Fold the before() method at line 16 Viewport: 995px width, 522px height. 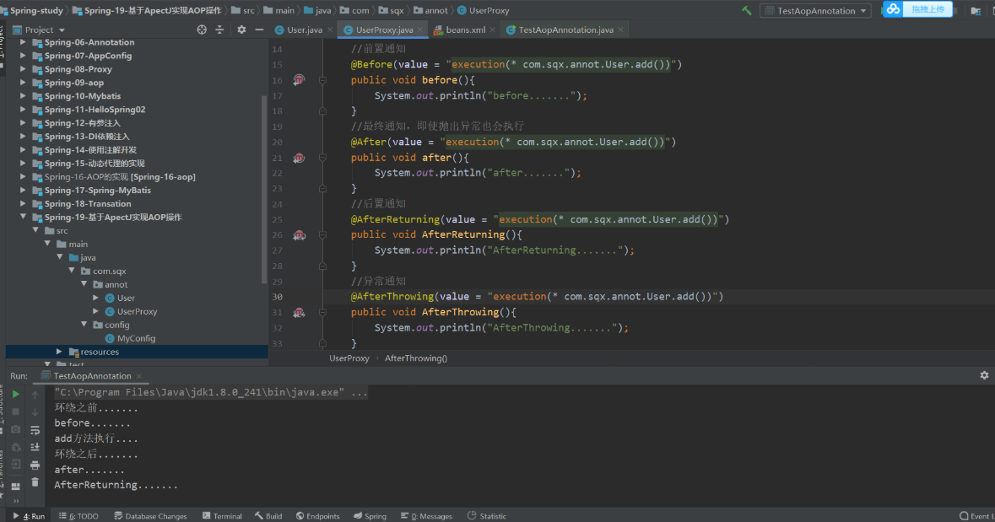[x=322, y=81]
